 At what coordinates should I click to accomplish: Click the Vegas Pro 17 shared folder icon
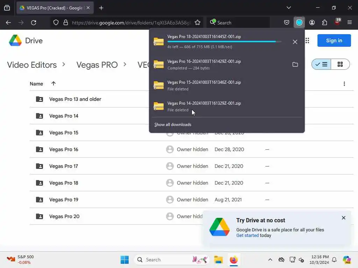tap(40, 166)
